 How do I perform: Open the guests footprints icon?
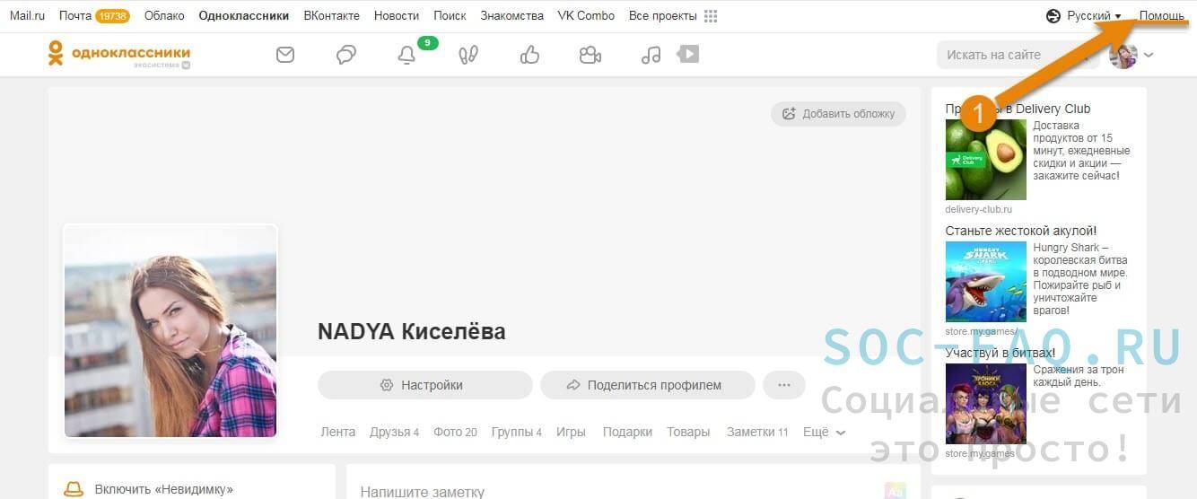(x=467, y=55)
